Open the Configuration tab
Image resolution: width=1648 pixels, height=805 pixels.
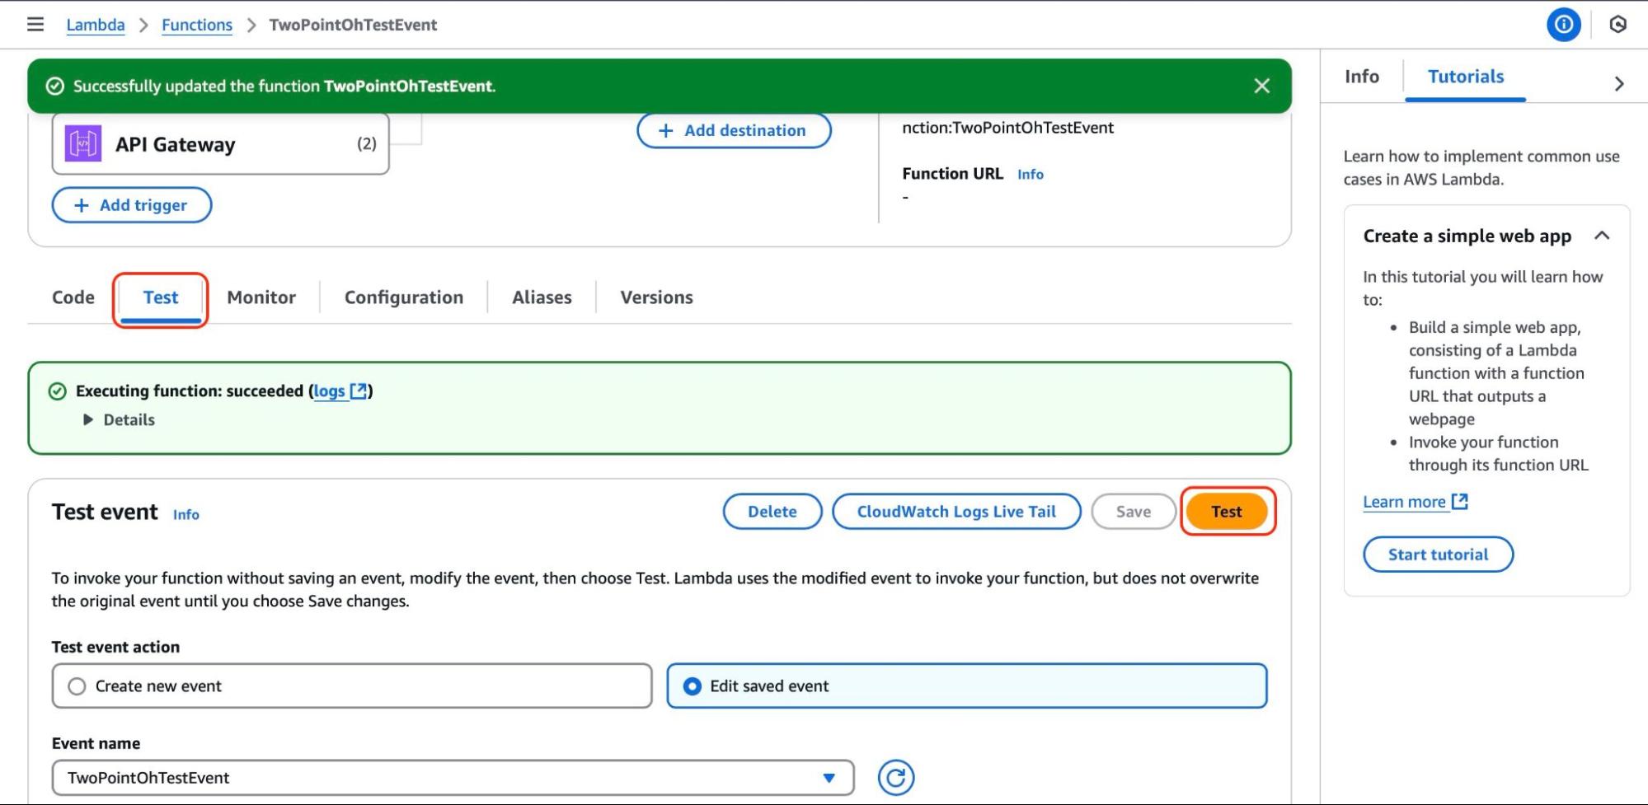(404, 297)
